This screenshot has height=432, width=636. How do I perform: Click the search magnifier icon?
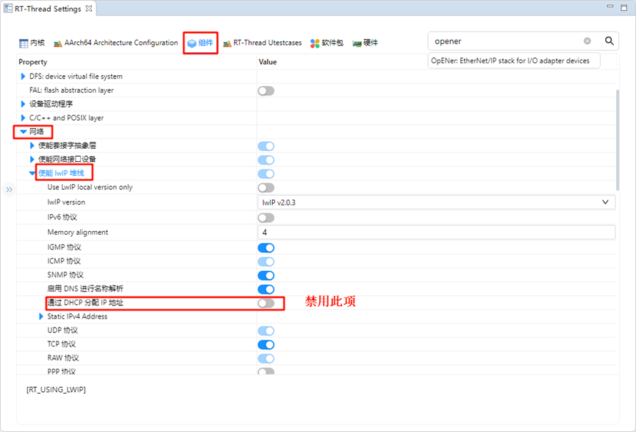coord(609,41)
